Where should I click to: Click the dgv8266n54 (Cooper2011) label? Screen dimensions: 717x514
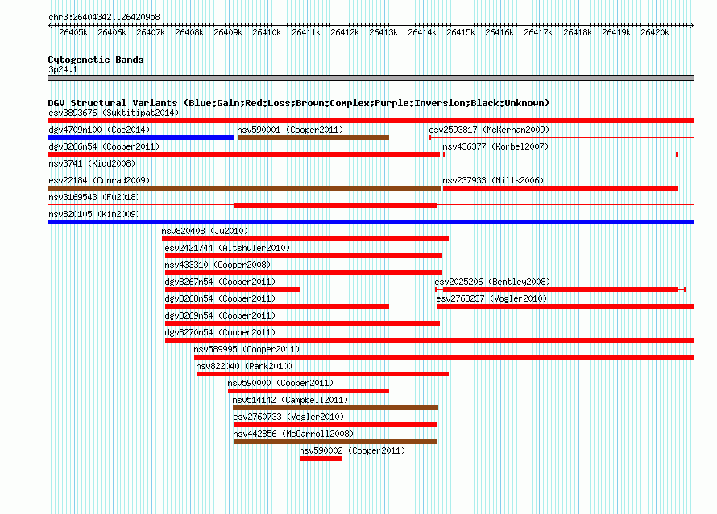104,146
